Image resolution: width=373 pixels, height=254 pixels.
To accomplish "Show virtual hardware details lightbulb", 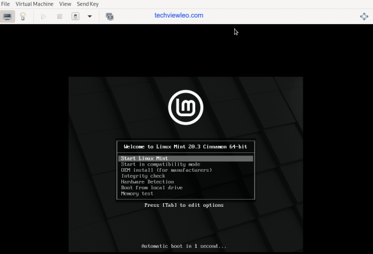I will (23, 16).
